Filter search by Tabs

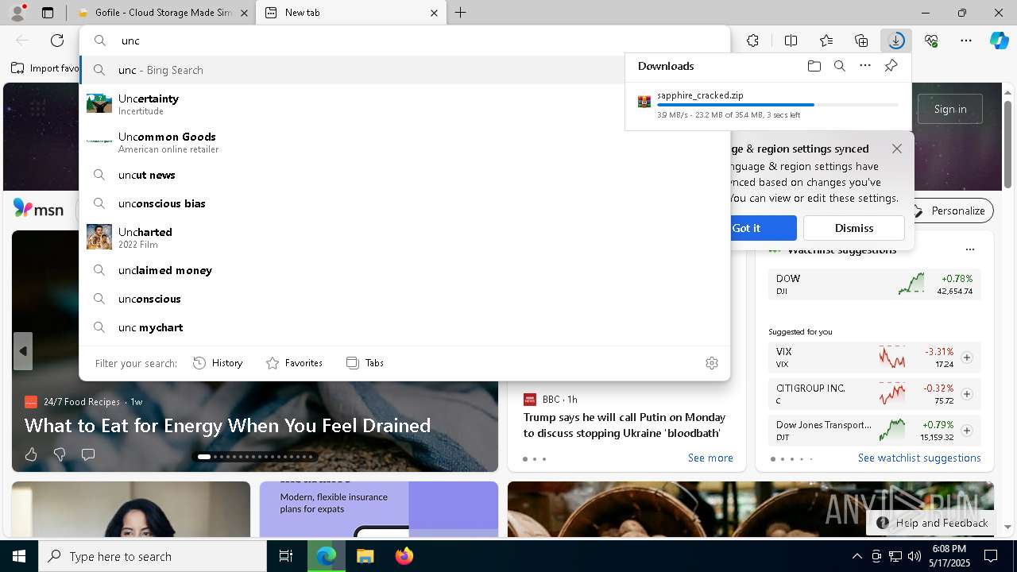coord(365,363)
